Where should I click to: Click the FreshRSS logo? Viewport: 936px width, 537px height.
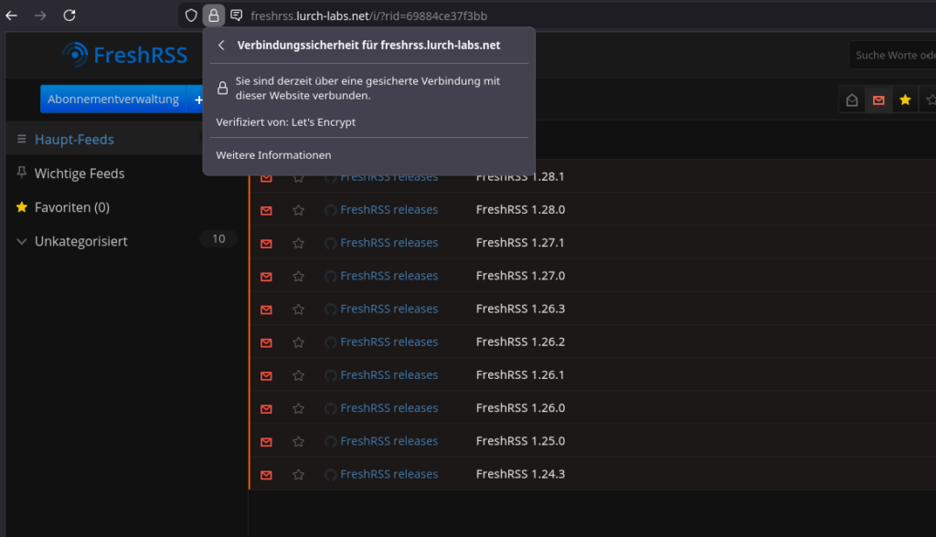click(x=125, y=55)
